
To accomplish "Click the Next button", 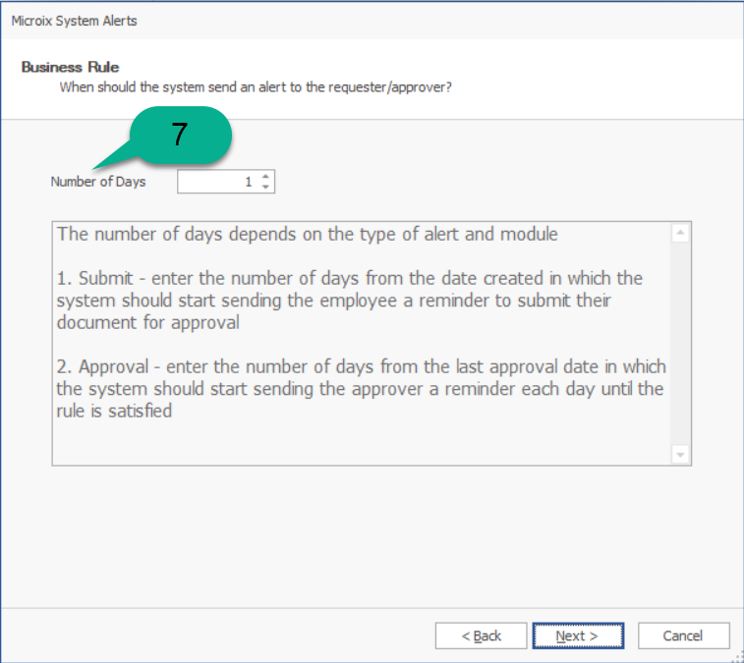I will click(x=578, y=635).
